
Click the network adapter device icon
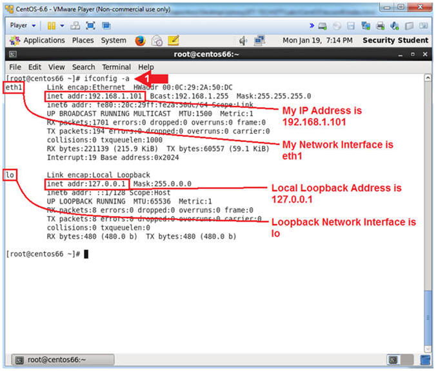366,26
